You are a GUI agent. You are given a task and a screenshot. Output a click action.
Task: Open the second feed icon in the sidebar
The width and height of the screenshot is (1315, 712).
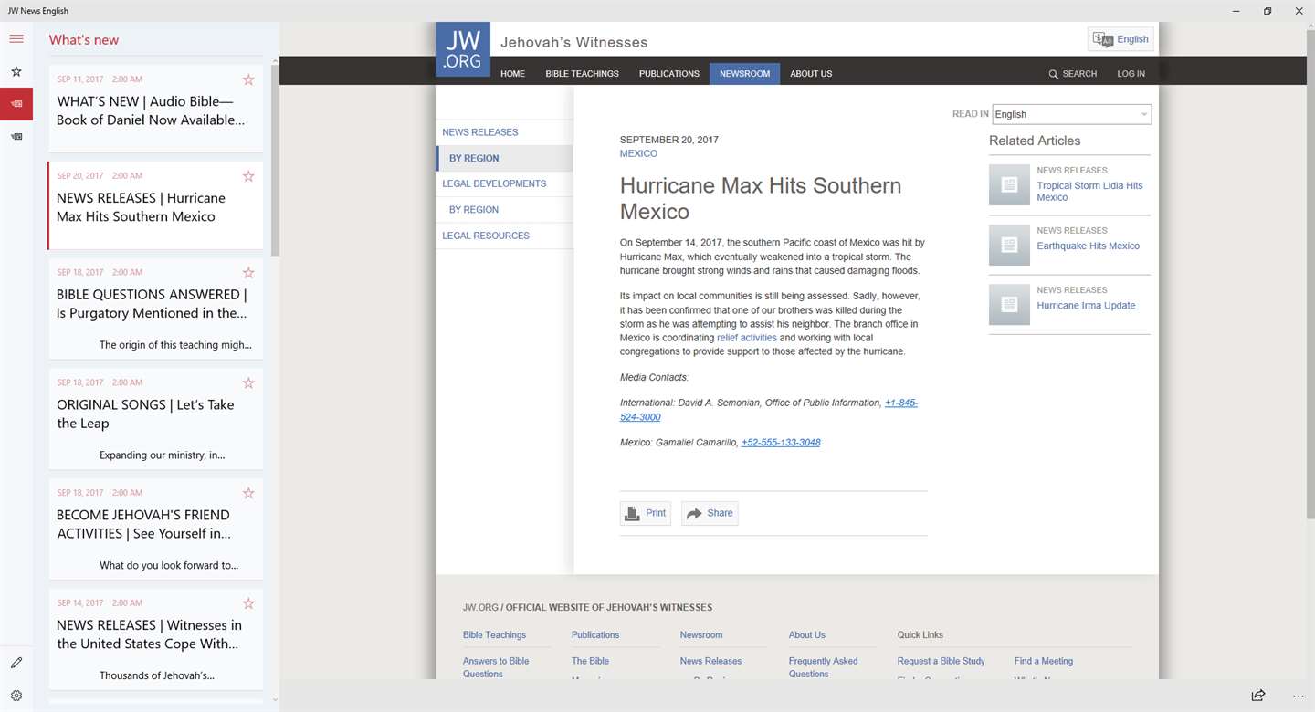pos(16,137)
